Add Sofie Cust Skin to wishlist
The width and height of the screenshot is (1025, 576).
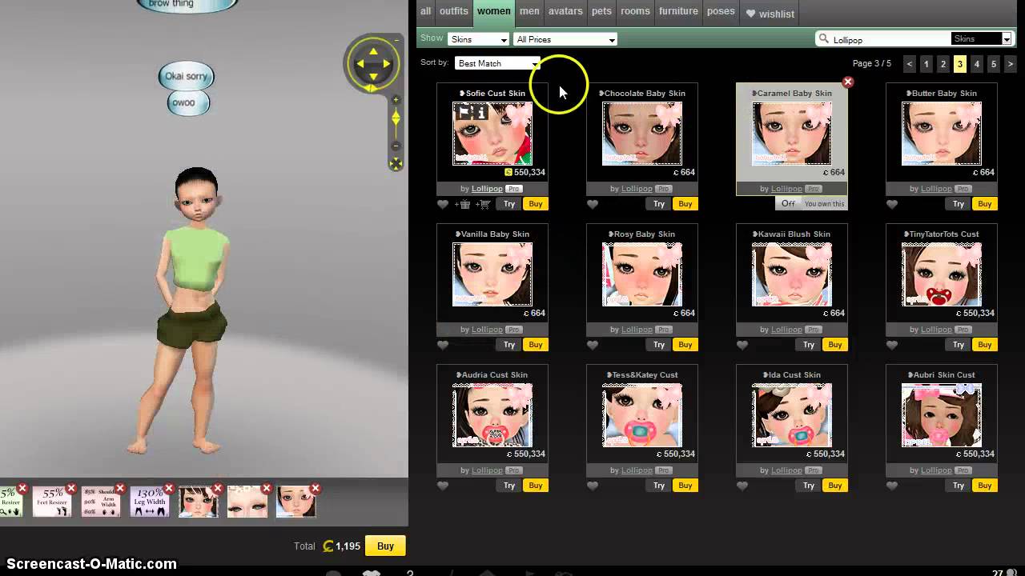(x=443, y=204)
